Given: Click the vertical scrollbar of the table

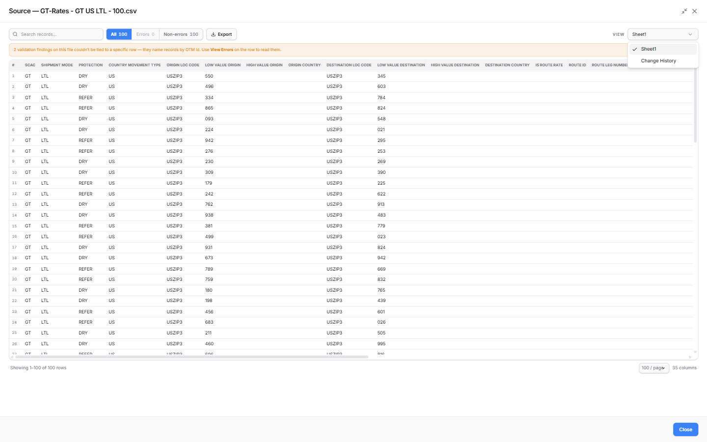Looking at the screenshot, I should click(695, 106).
